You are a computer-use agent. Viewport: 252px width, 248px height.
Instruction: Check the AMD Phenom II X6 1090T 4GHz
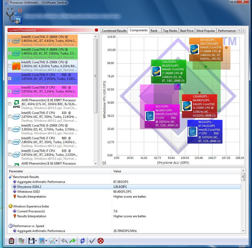coord(10,104)
